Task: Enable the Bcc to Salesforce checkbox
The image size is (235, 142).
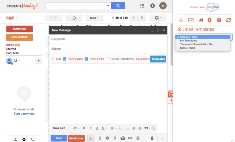Action: [x=108, y=59]
